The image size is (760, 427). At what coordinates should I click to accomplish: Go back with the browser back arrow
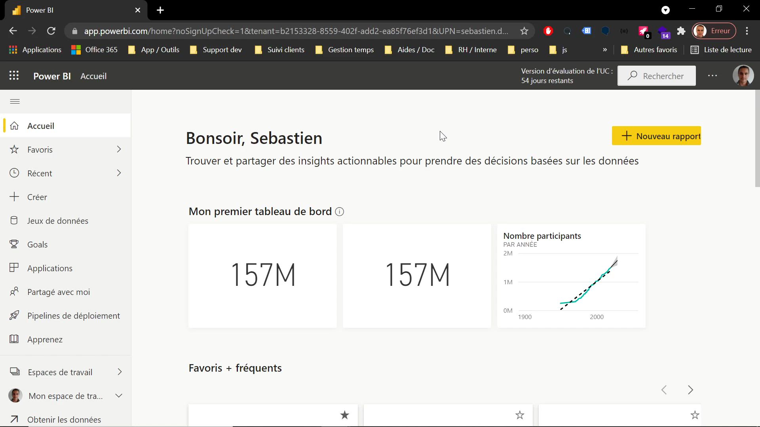(13, 31)
